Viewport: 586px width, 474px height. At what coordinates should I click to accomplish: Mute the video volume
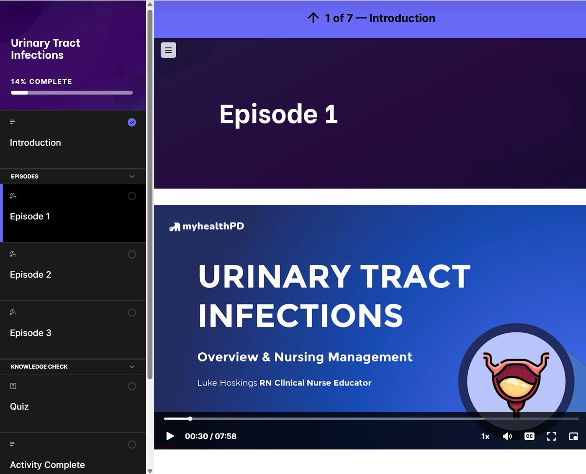point(507,436)
